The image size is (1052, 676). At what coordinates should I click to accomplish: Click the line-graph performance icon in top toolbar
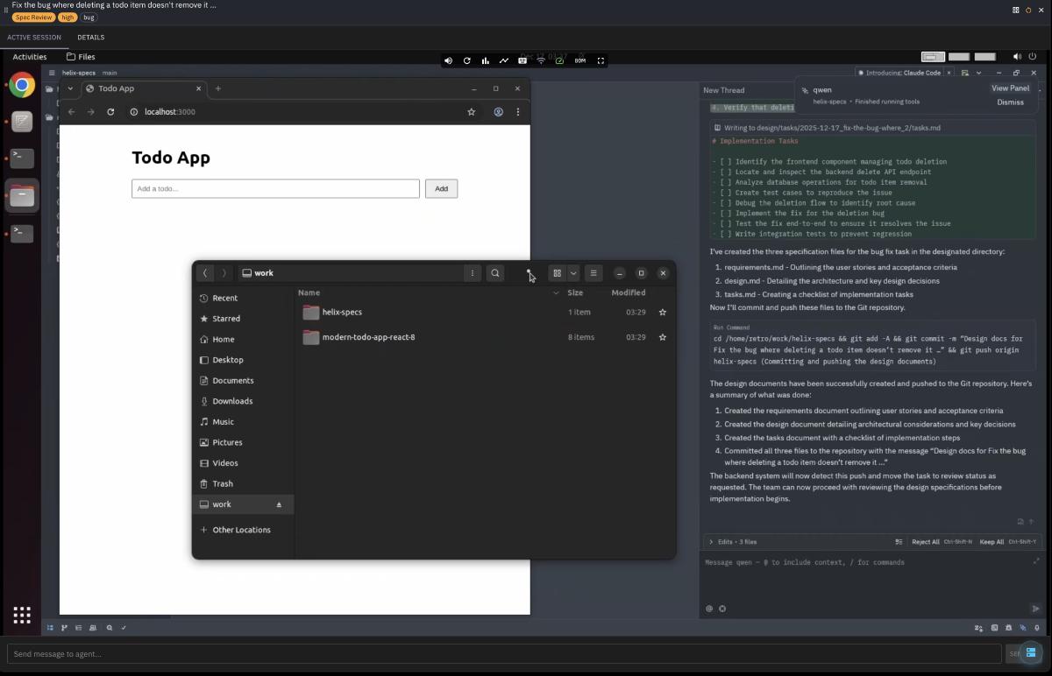(x=504, y=60)
